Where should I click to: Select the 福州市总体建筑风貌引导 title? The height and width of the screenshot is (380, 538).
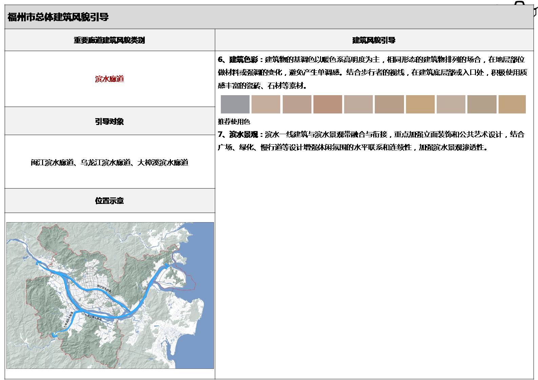58,17
